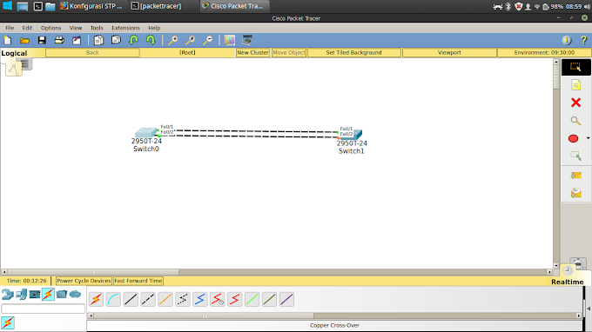Screen dimensions: 592x332
Task: Toggle the Logical workspace view
Action: pos(14,53)
